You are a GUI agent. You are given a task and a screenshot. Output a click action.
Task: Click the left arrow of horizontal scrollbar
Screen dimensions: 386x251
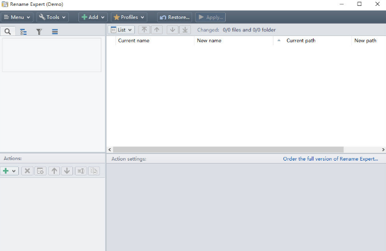point(110,149)
